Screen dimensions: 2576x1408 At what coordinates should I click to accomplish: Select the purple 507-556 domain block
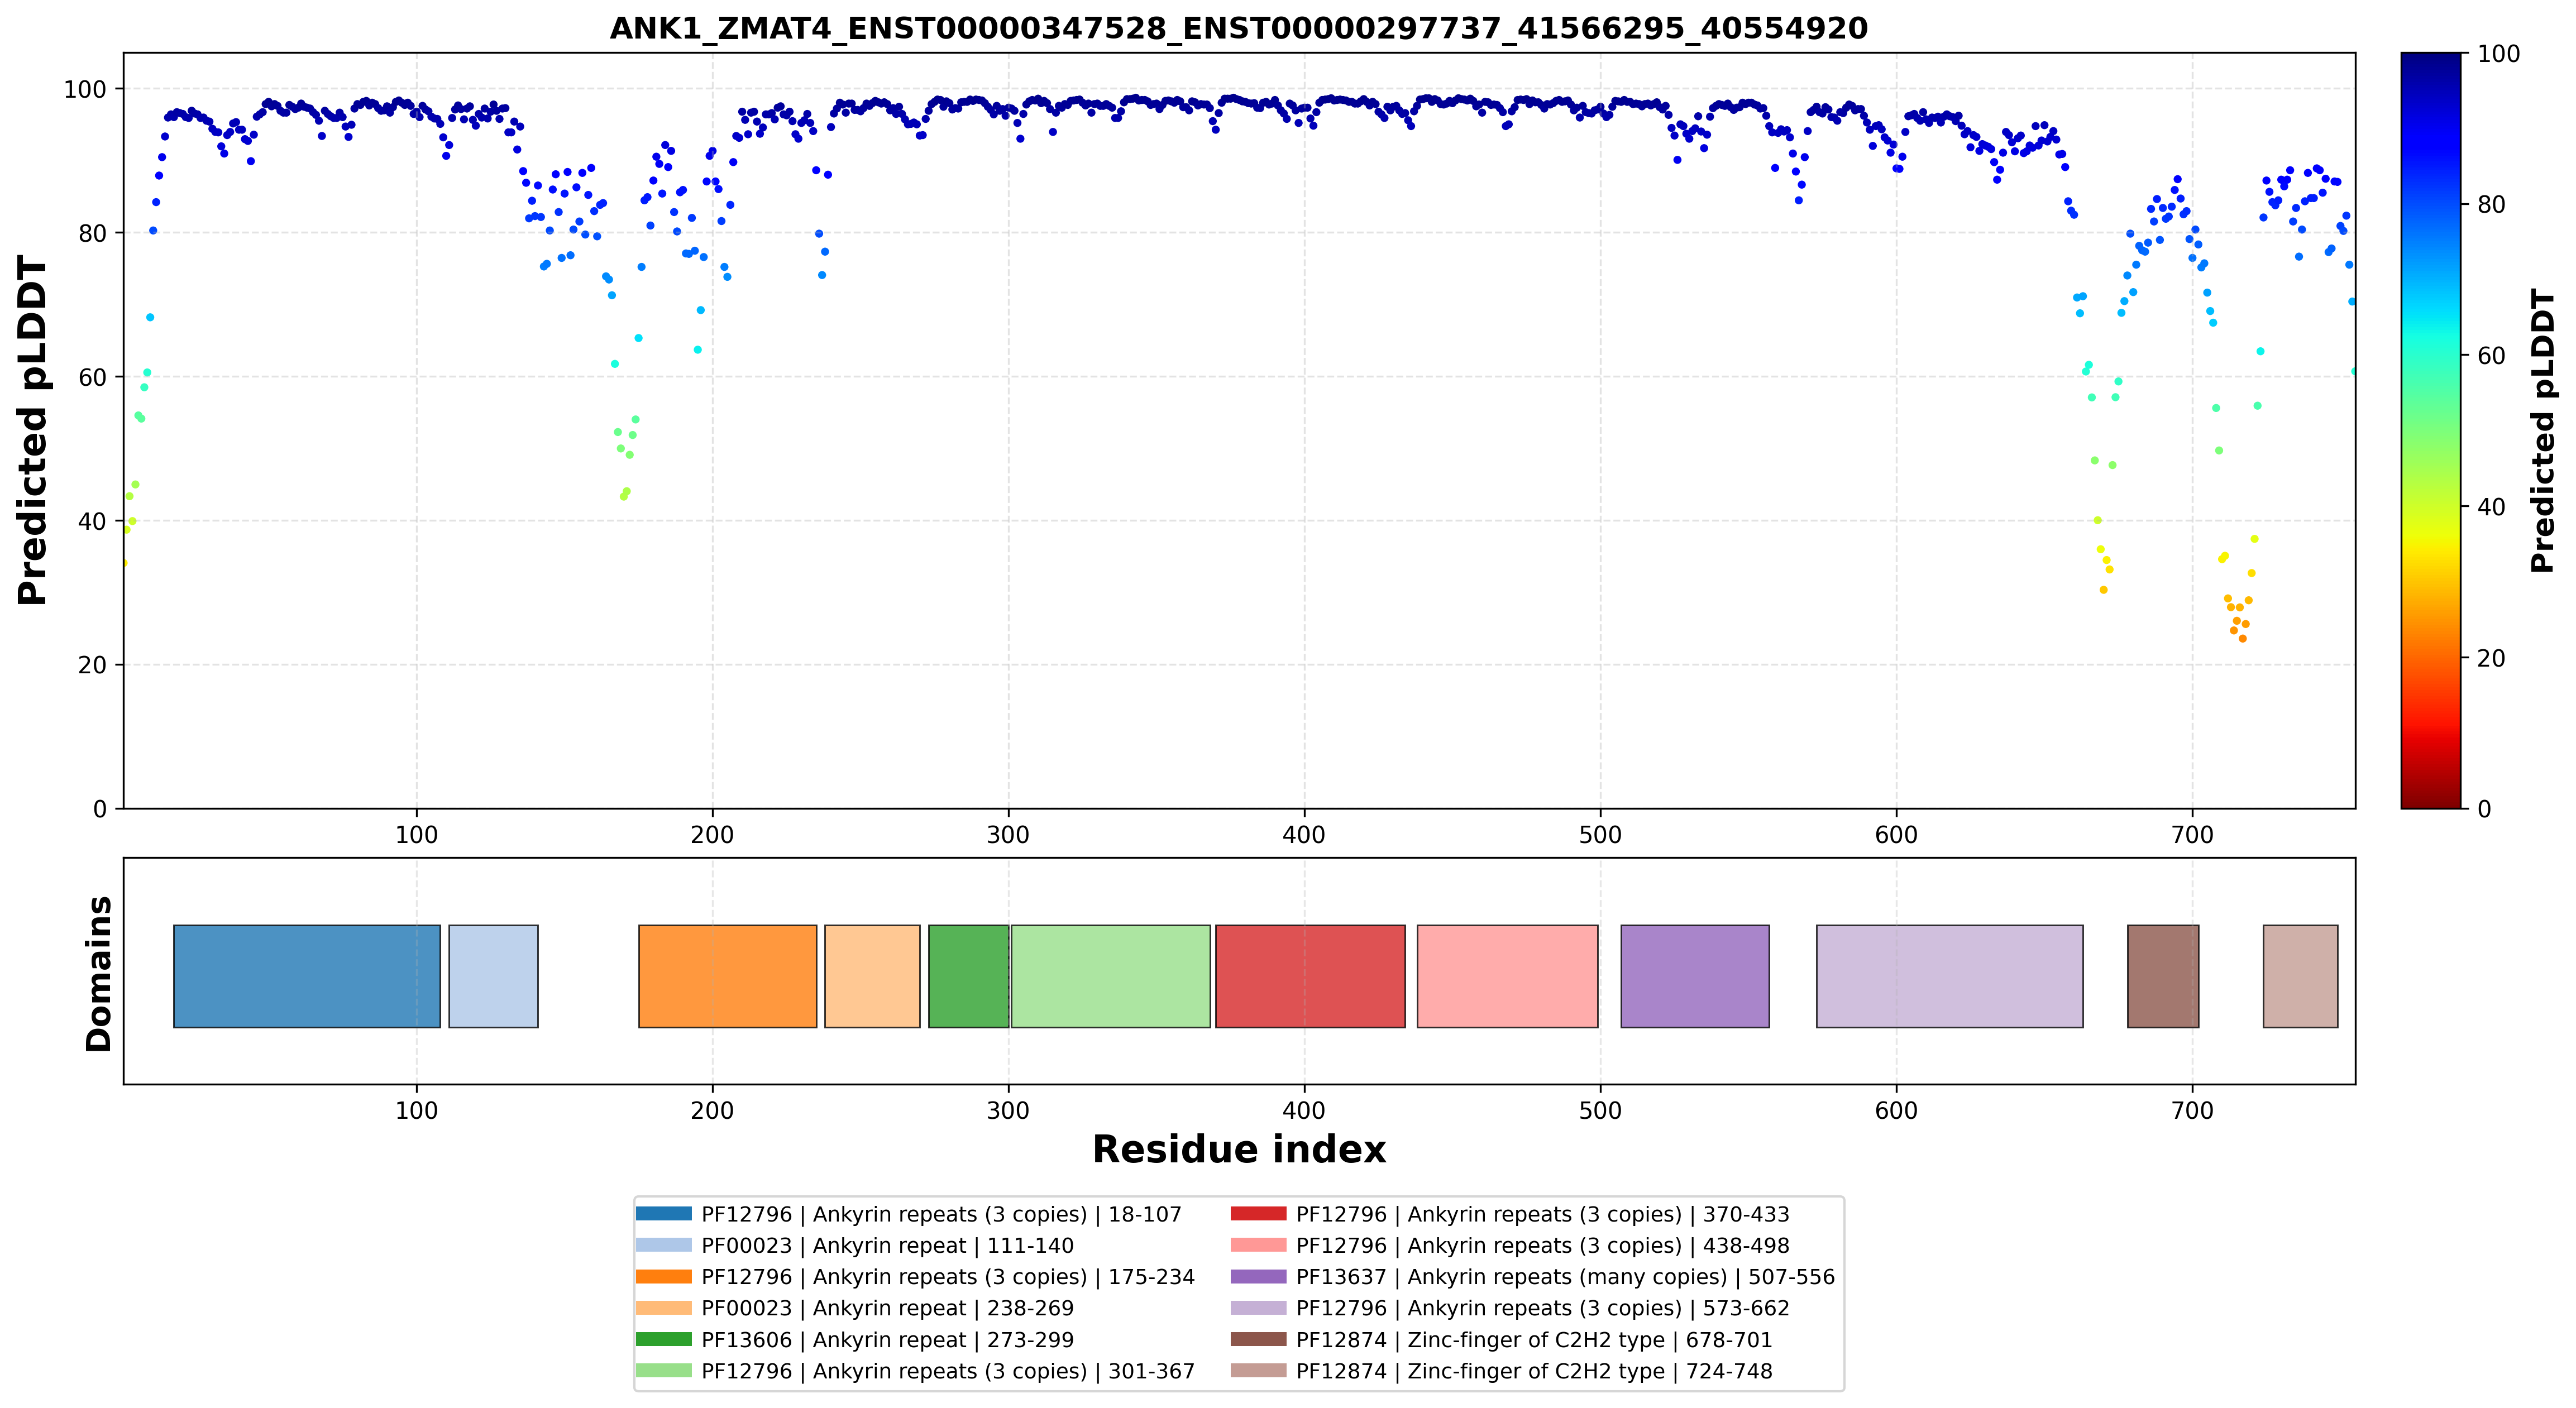(1695, 976)
